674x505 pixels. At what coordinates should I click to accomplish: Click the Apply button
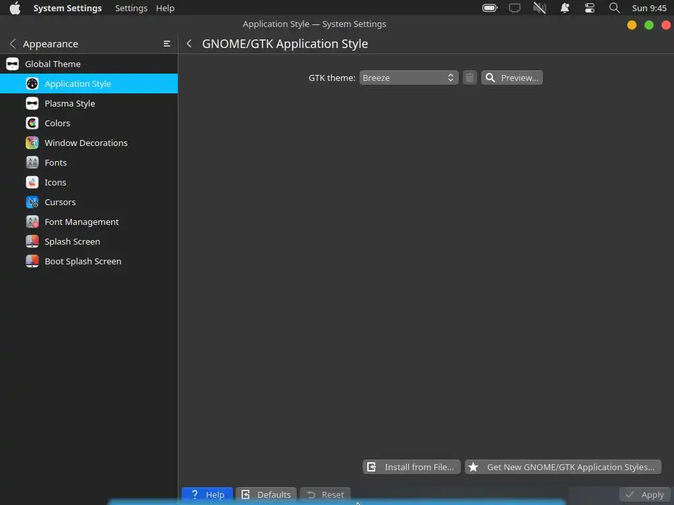(x=645, y=494)
